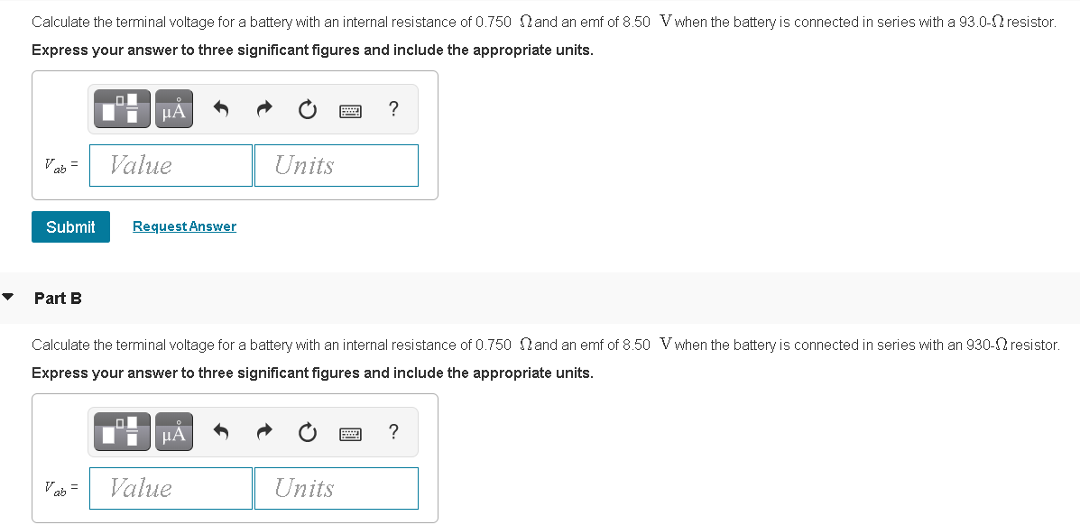The height and width of the screenshot is (525, 1080).
Task: Open the on-screen keyboard icon in Part A
Action: point(350,109)
